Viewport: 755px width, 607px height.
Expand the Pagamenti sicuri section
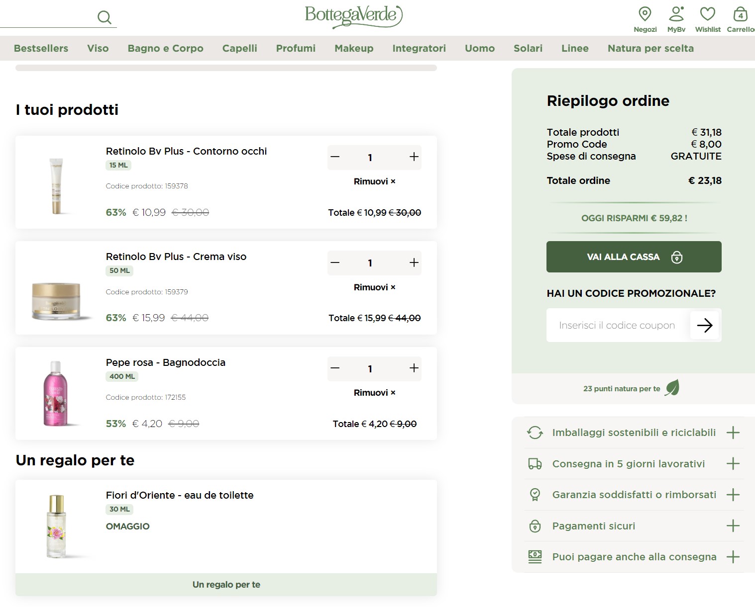tap(733, 526)
